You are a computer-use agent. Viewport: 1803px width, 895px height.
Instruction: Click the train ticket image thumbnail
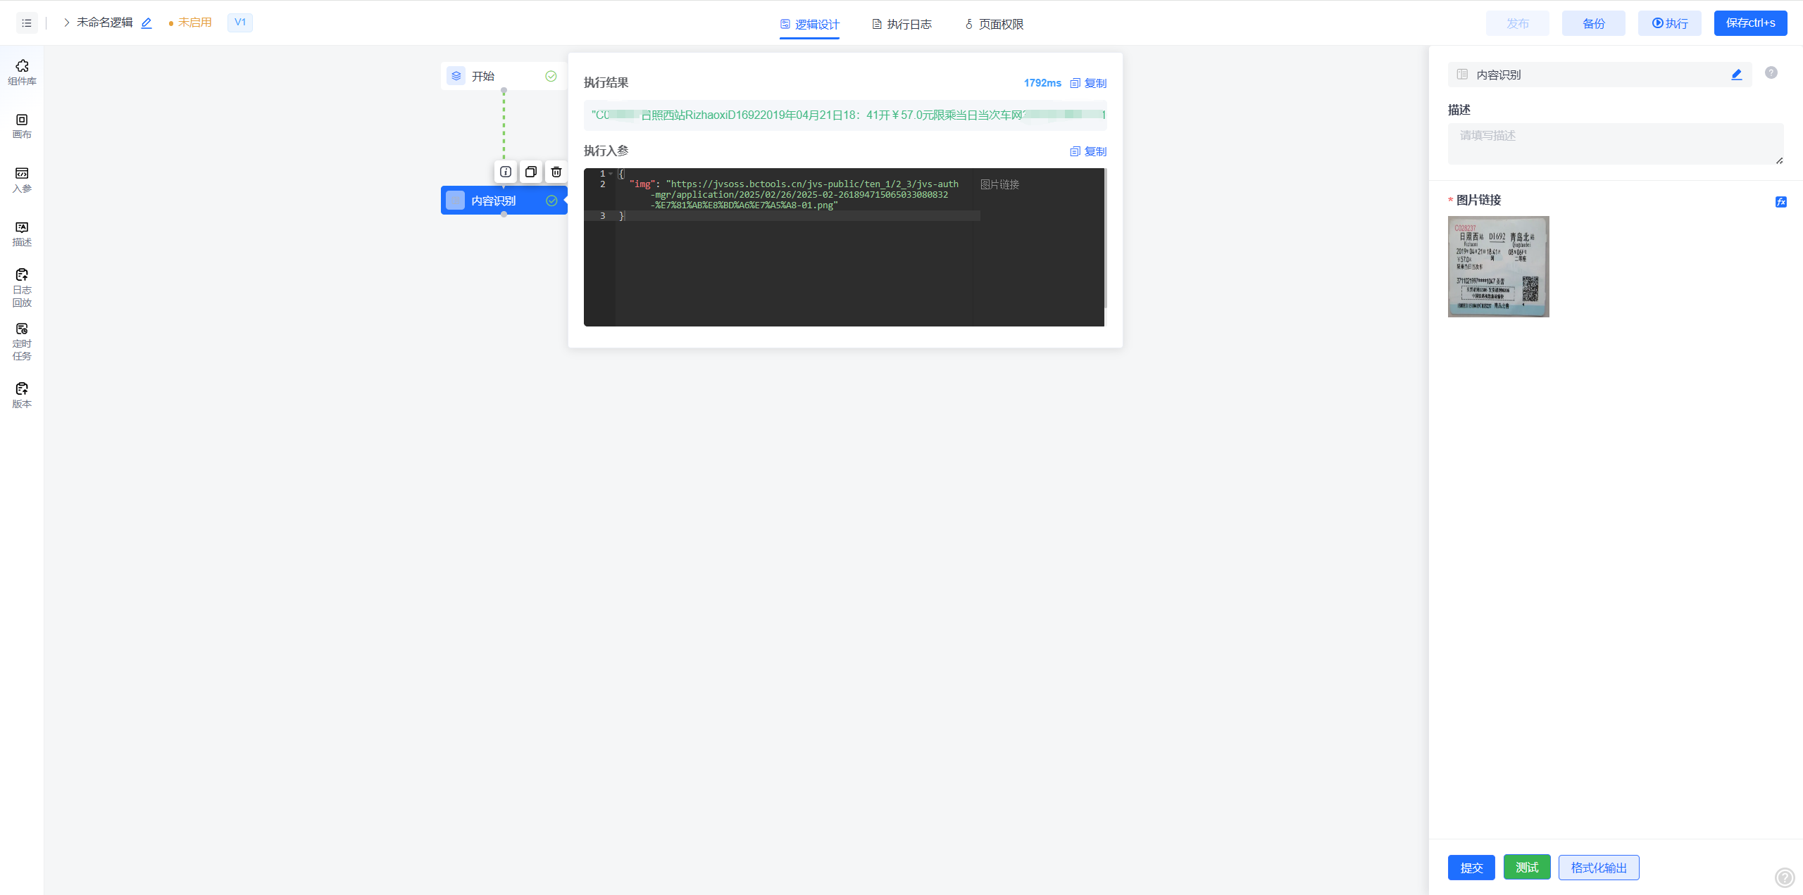[x=1498, y=267]
